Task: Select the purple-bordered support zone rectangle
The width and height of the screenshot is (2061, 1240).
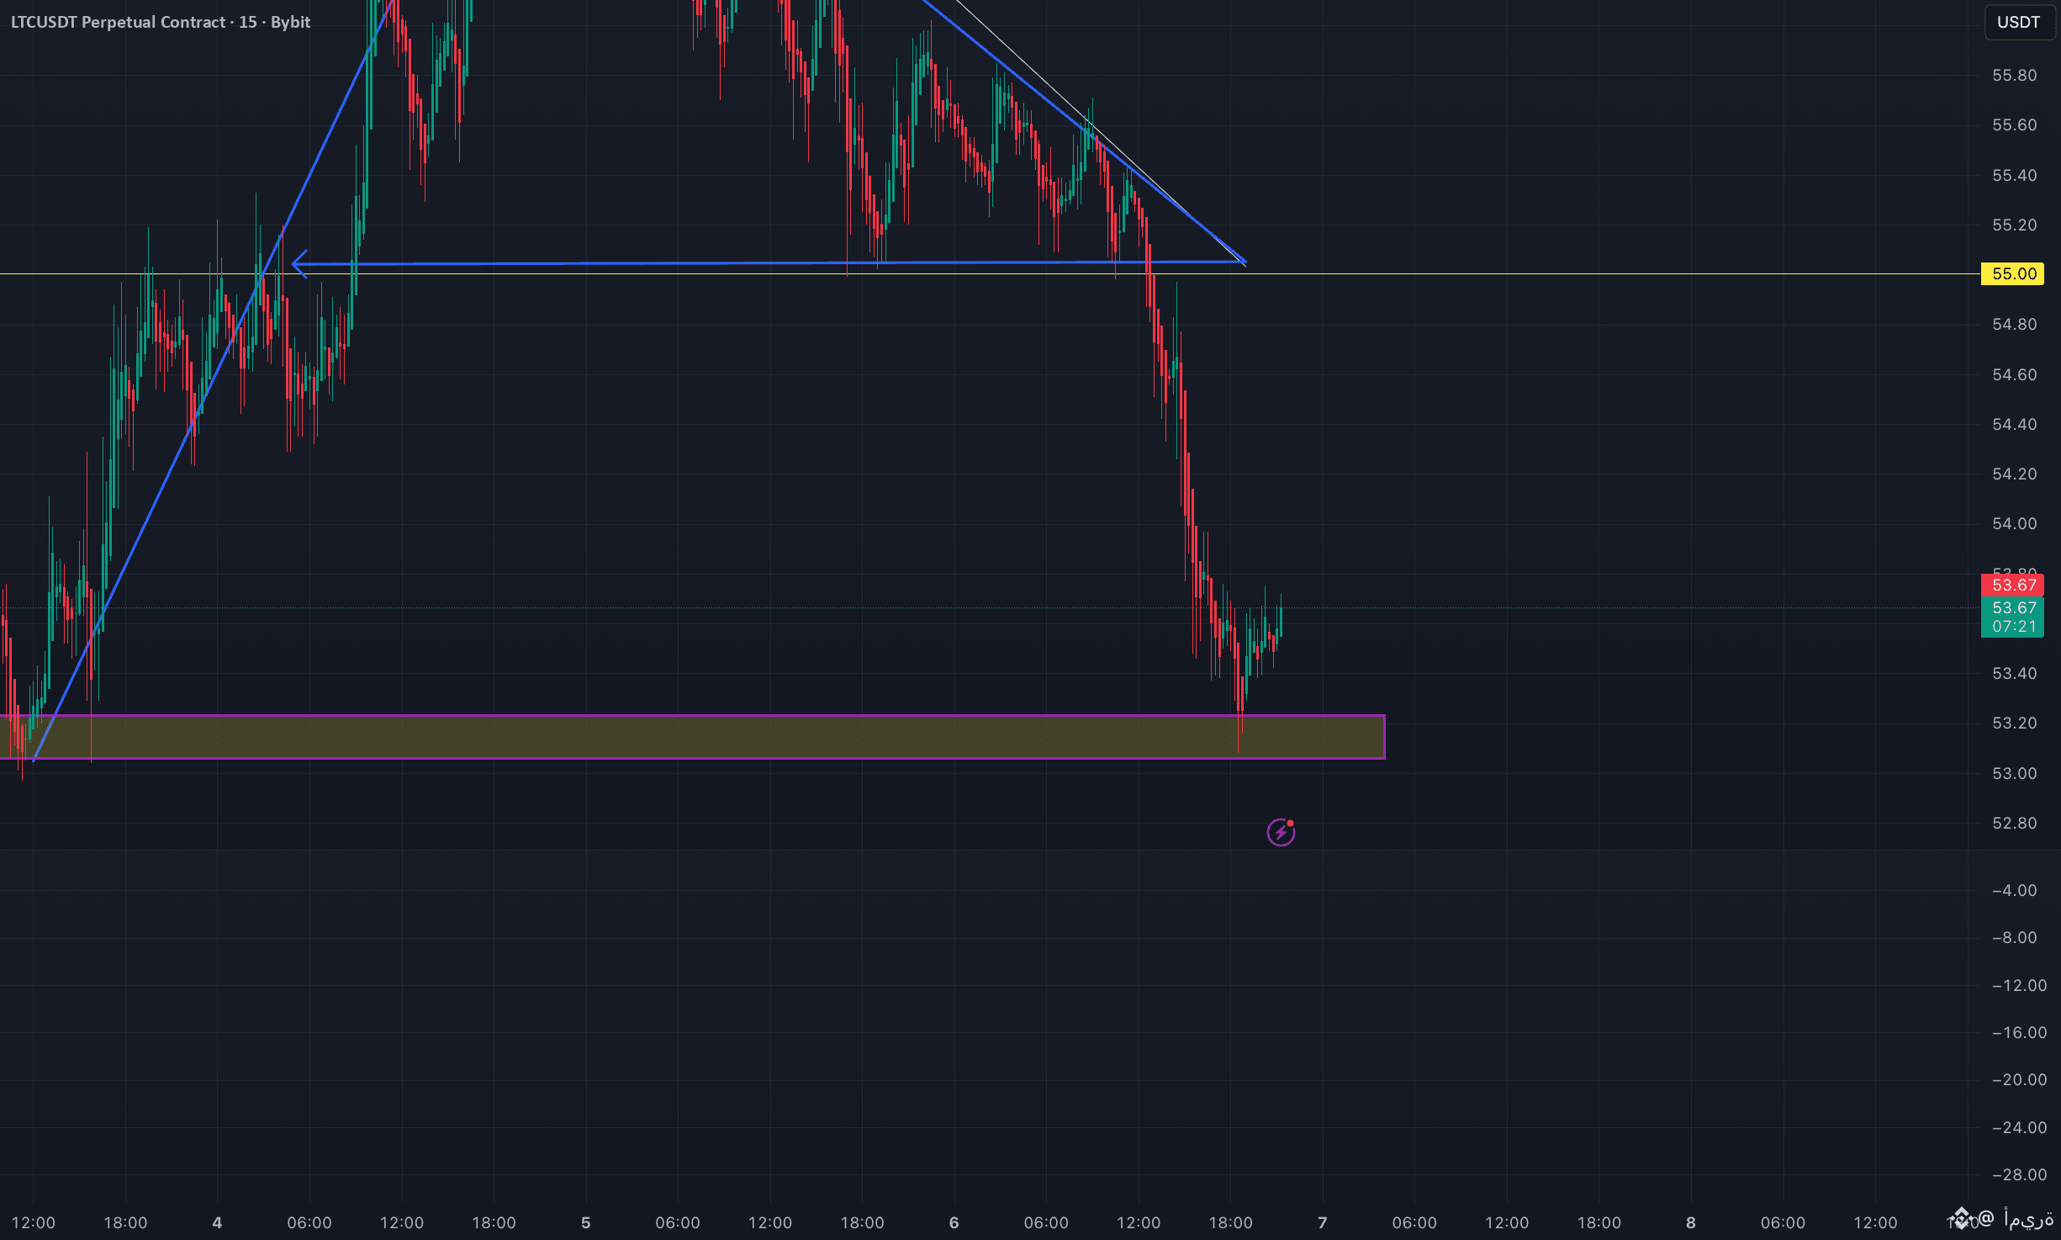Action: pyautogui.click(x=692, y=737)
